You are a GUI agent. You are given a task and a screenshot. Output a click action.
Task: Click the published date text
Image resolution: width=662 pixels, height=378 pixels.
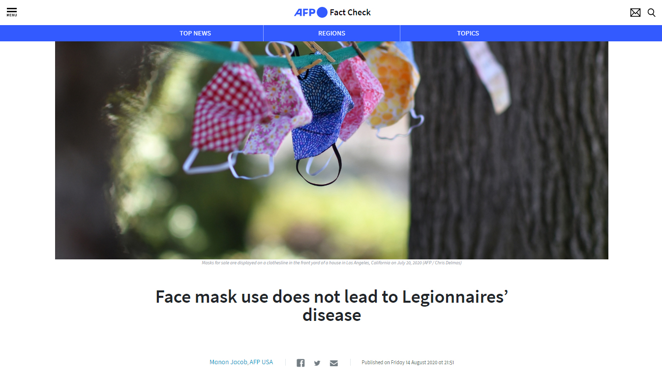coord(408,363)
